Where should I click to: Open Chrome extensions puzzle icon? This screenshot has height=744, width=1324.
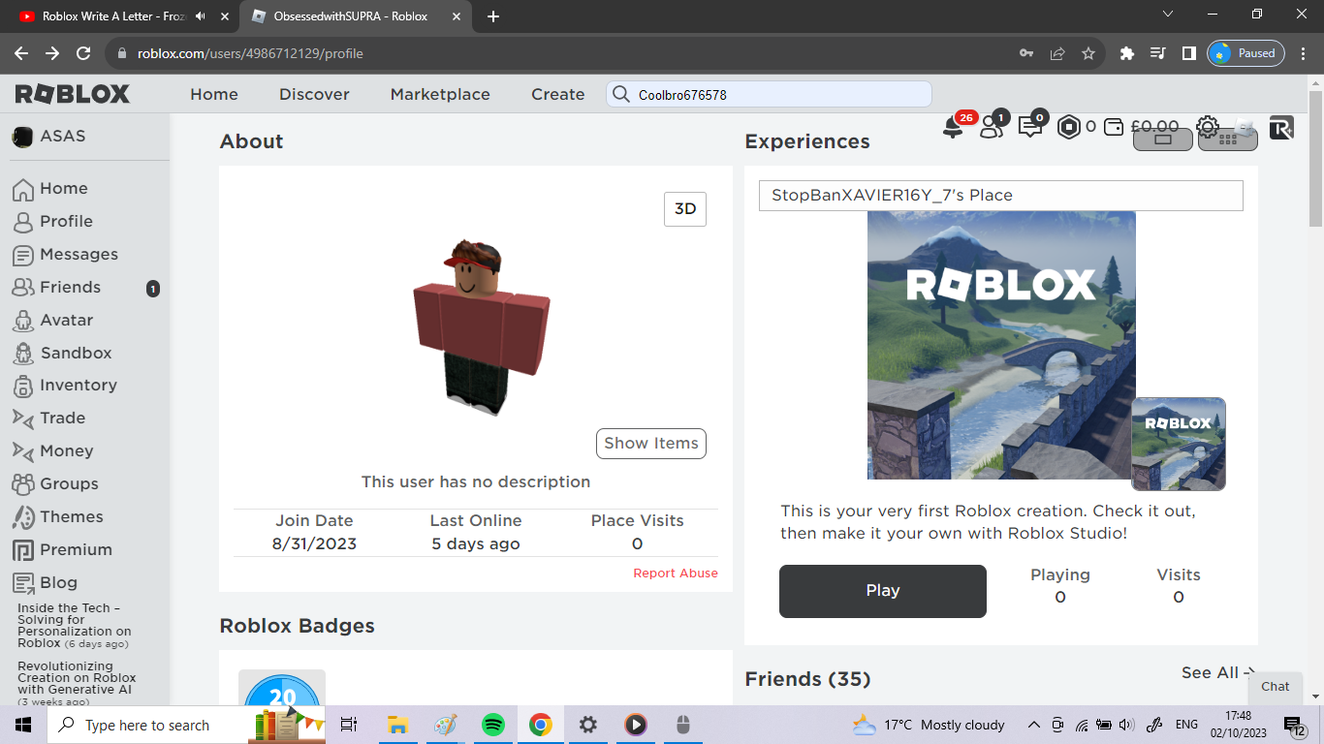tap(1126, 53)
